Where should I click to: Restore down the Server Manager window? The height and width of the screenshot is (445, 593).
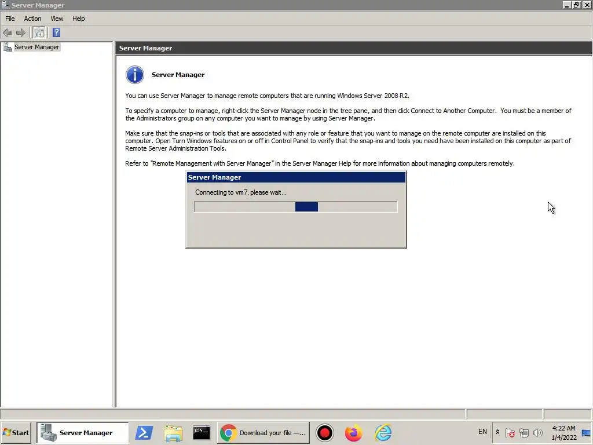(576, 5)
